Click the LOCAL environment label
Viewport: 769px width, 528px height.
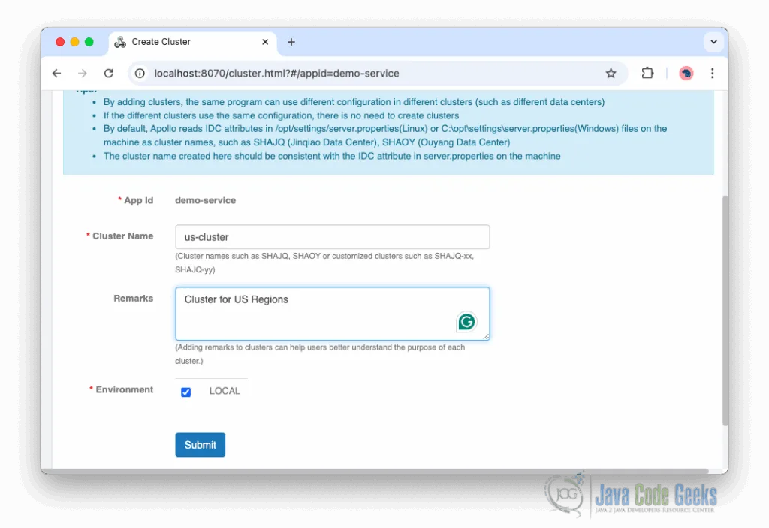(225, 391)
